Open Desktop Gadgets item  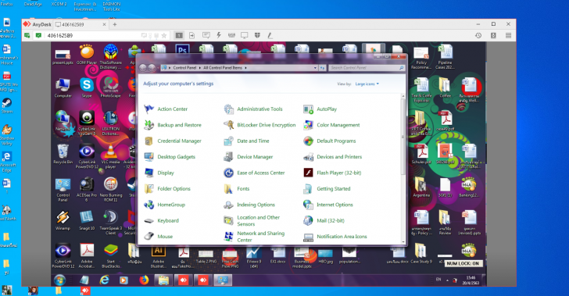coord(170,157)
